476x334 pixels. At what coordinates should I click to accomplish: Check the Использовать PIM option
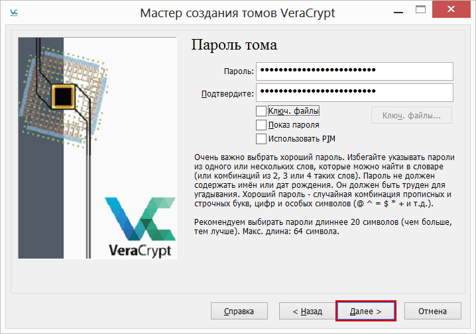(261, 139)
